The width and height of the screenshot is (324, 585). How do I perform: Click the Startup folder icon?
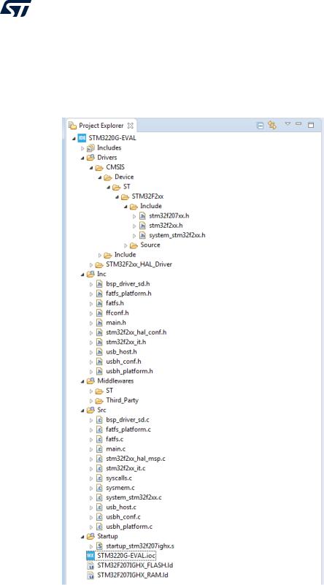[x=90, y=536]
